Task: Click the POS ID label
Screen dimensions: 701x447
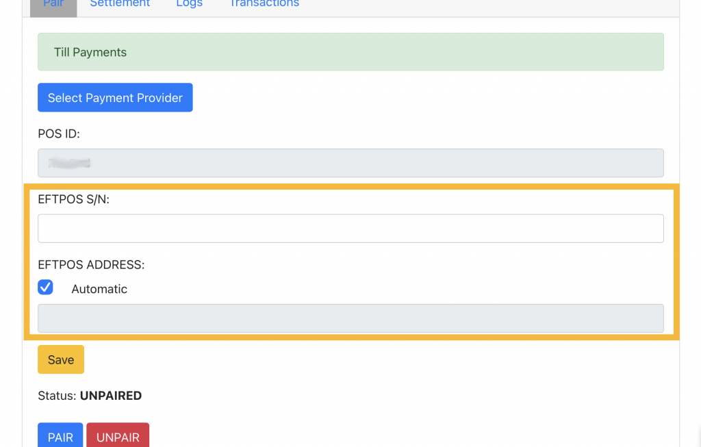Action: tap(59, 134)
